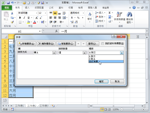Click the Cut scissors icon
Viewport: 150px width, 113px height.
point(12,13)
